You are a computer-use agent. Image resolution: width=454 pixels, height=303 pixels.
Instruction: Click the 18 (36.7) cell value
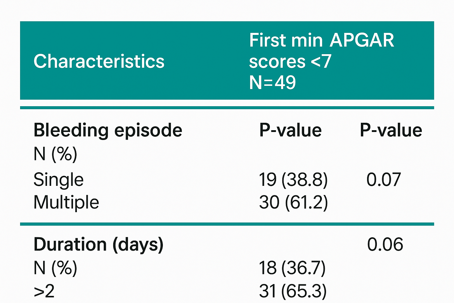(292, 268)
